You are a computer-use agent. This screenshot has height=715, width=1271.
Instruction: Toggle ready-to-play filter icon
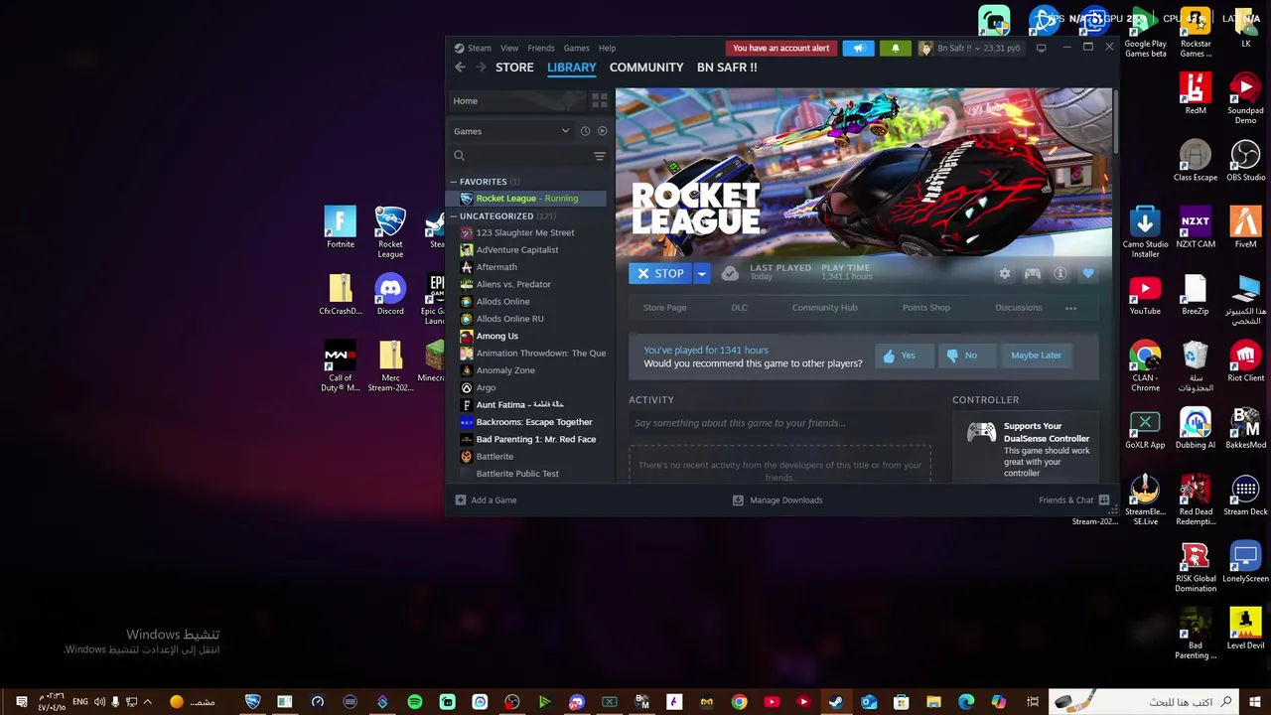click(602, 131)
